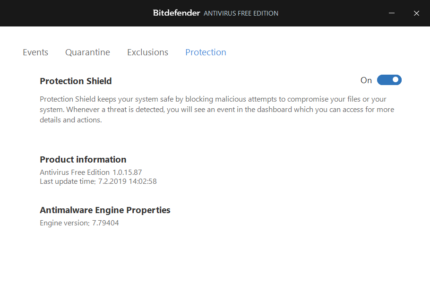Click the "Last update time" label
This screenshot has height=301, width=430.
pos(68,181)
